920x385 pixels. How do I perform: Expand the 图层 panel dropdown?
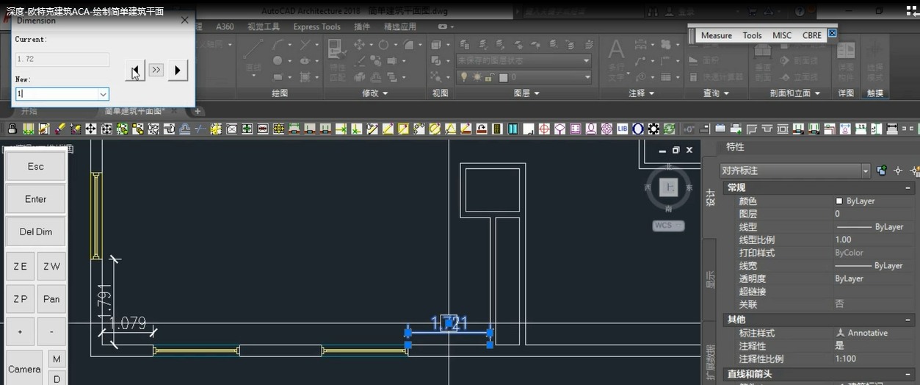[x=537, y=93]
